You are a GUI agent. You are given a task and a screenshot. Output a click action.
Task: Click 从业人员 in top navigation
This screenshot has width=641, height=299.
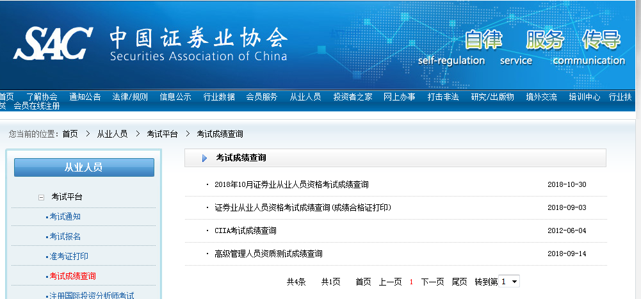(305, 97)
